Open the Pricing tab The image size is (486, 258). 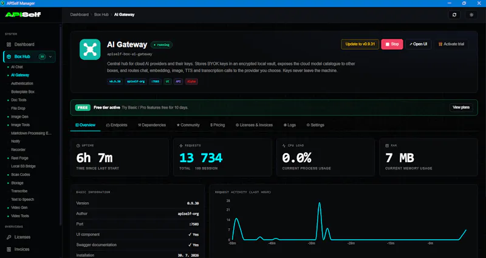[x=217, y=125]
